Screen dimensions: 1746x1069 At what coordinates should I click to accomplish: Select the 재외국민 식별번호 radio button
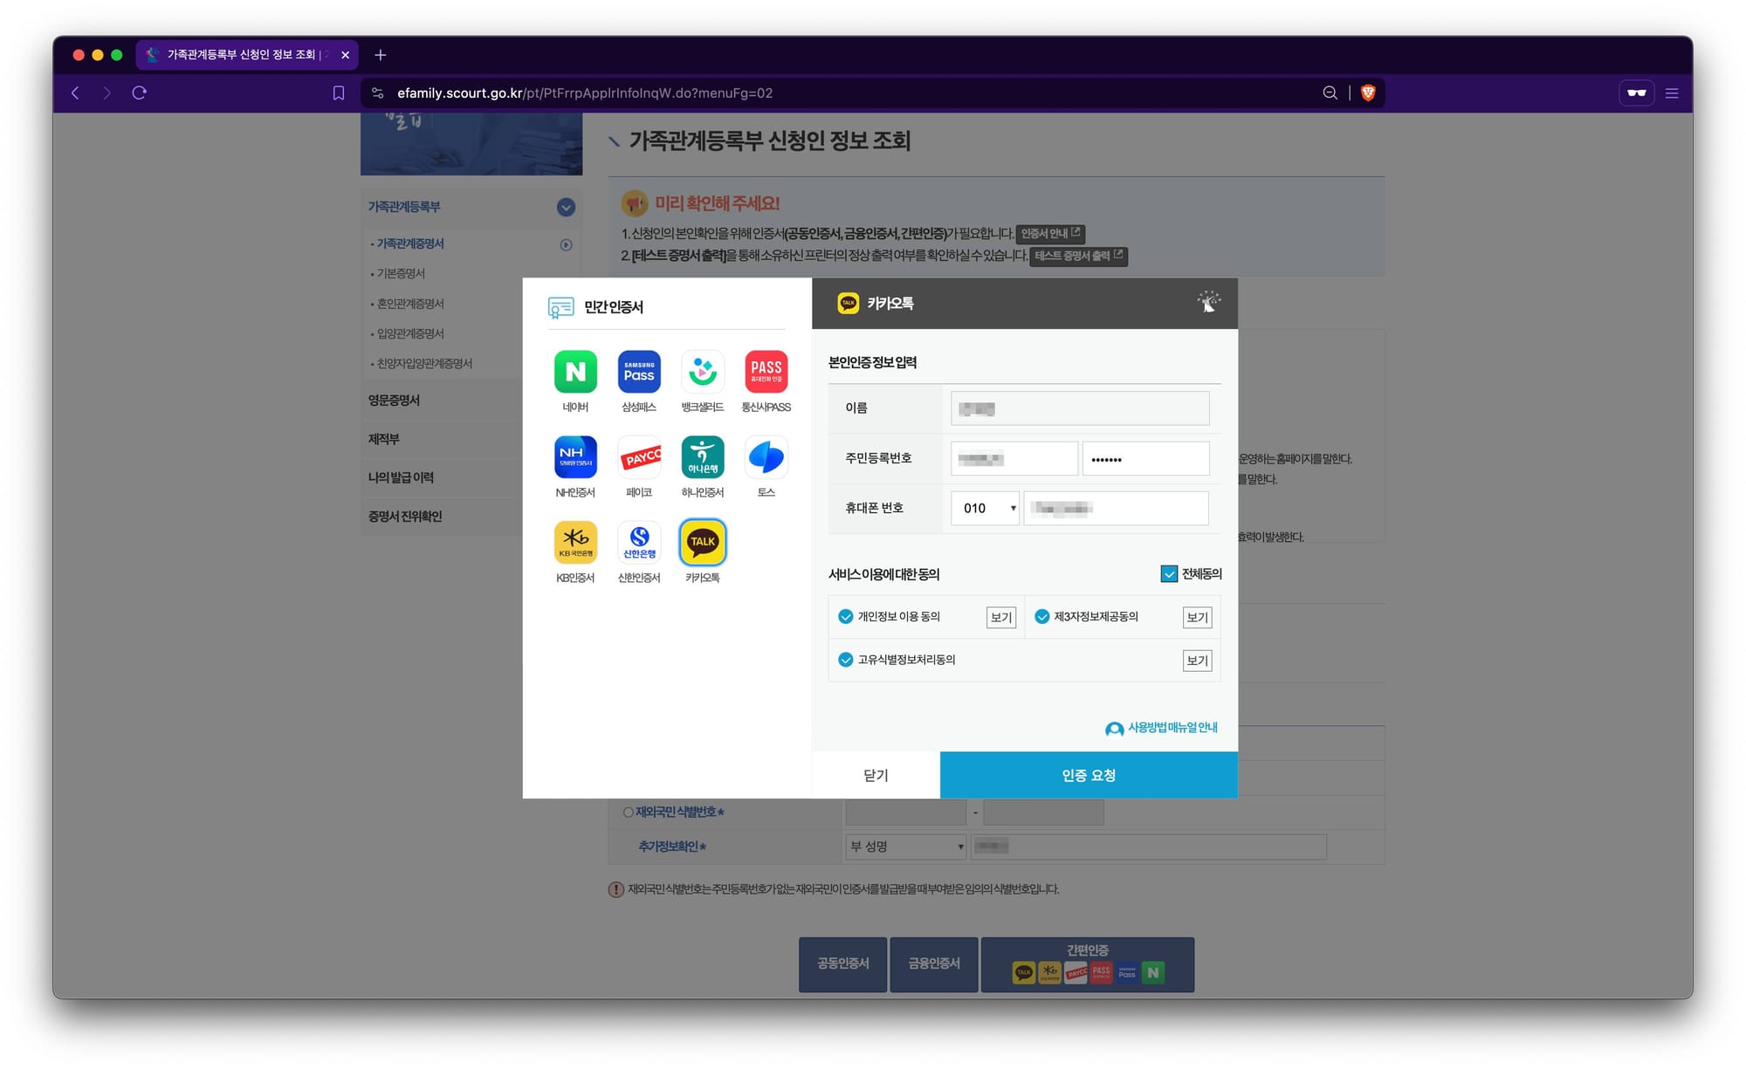(x=628, y=812)
